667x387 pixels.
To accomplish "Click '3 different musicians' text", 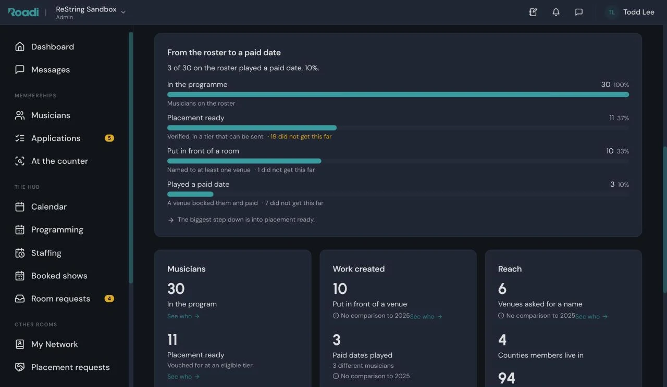I will coord(363,366).
